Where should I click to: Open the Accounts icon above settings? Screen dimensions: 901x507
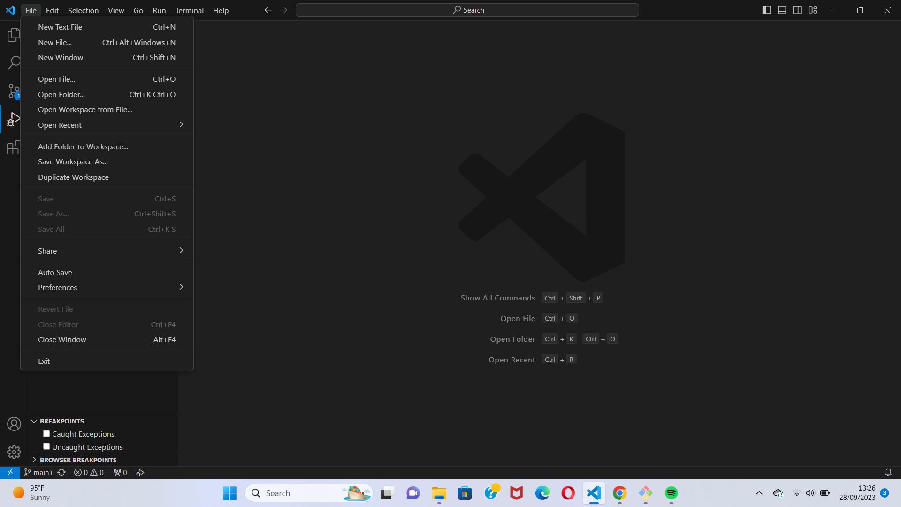[14, 423]
